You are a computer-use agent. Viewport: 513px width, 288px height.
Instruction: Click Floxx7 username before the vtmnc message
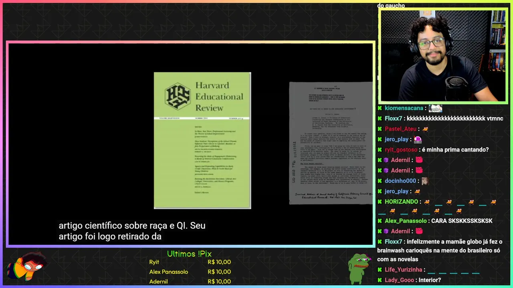click(394, 118)
